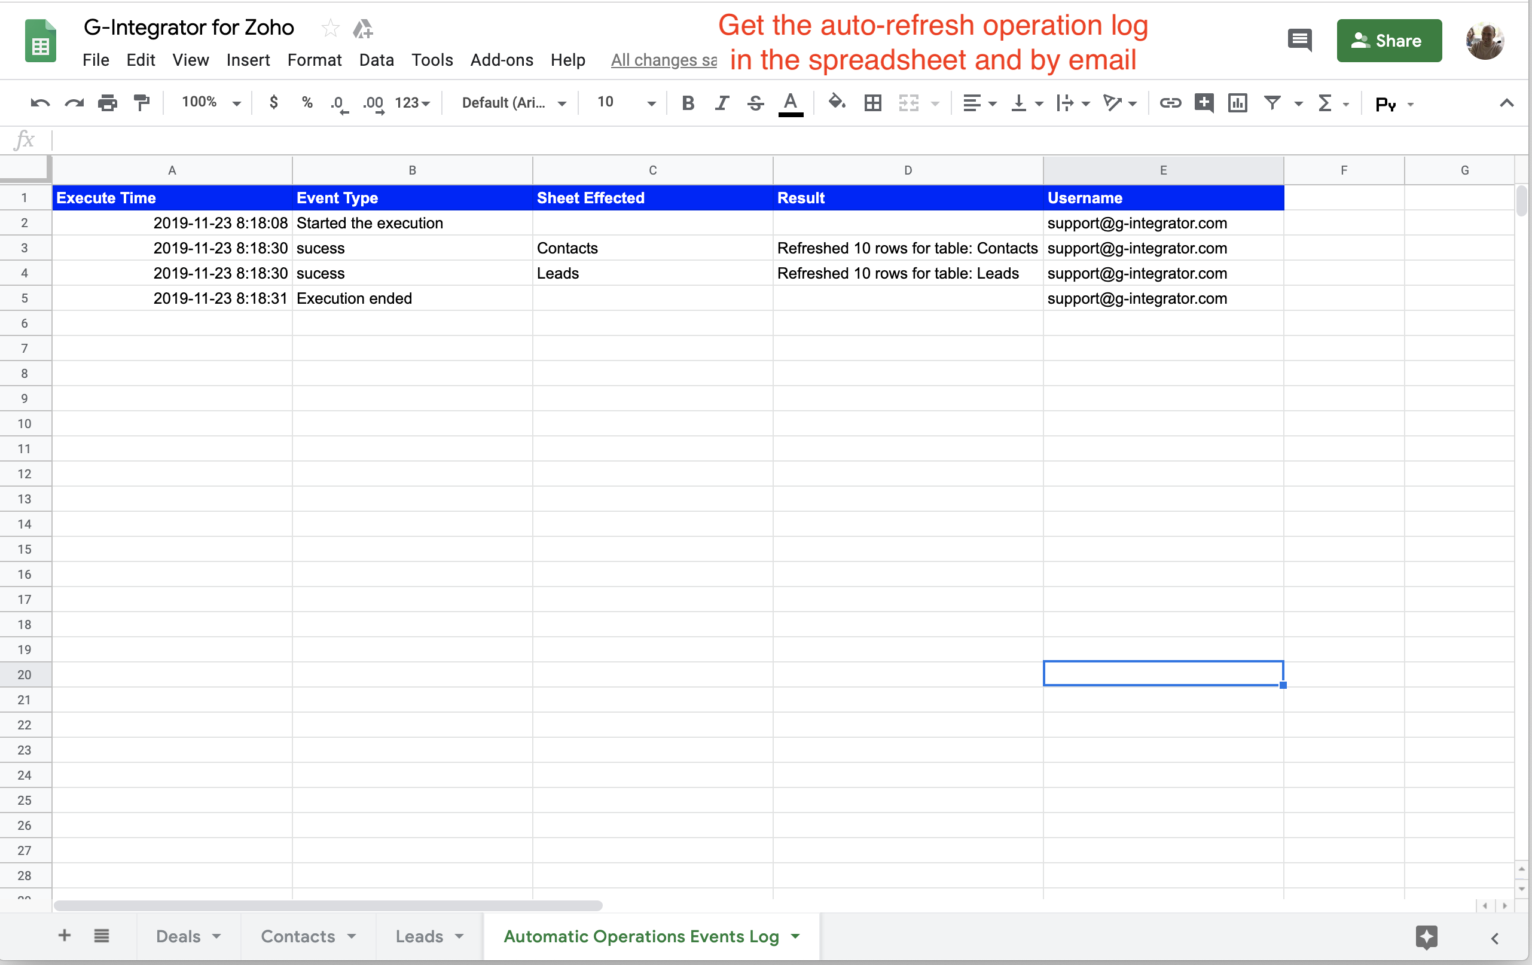Viewport: 1532px width, 965px height.
Task: Open the font size dropdown
Action: click(x=625, y=102)
